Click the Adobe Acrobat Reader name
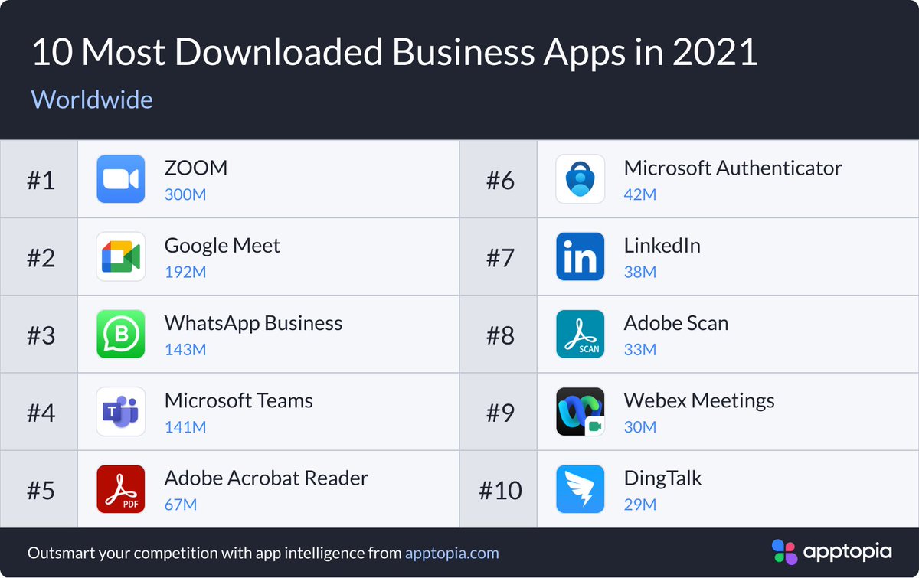The image size is (919, 578). [x=267, y=478]
